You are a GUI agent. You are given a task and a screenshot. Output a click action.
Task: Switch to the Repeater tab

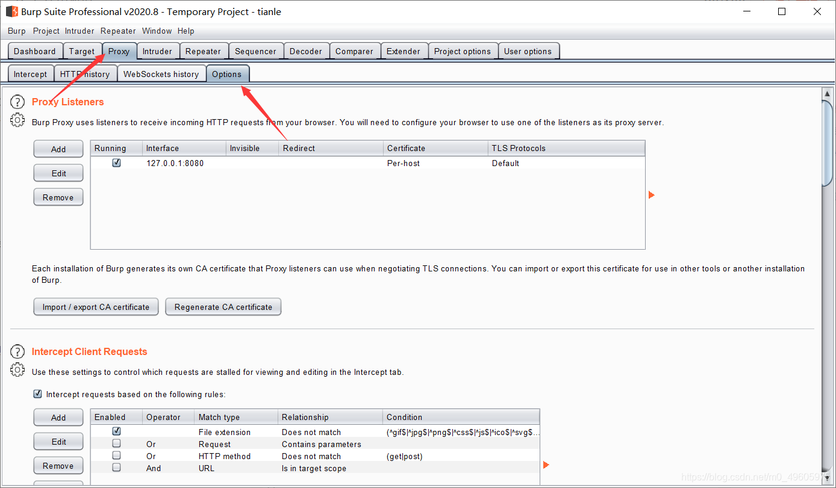(204, 51)
